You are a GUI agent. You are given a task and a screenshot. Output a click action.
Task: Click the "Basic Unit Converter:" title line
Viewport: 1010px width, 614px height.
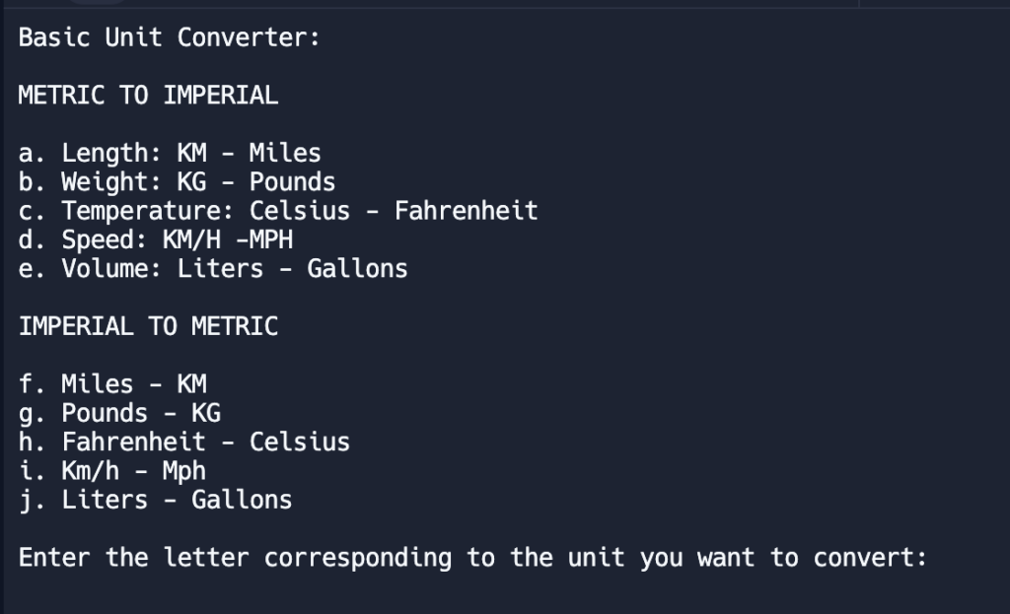[169, 37]
